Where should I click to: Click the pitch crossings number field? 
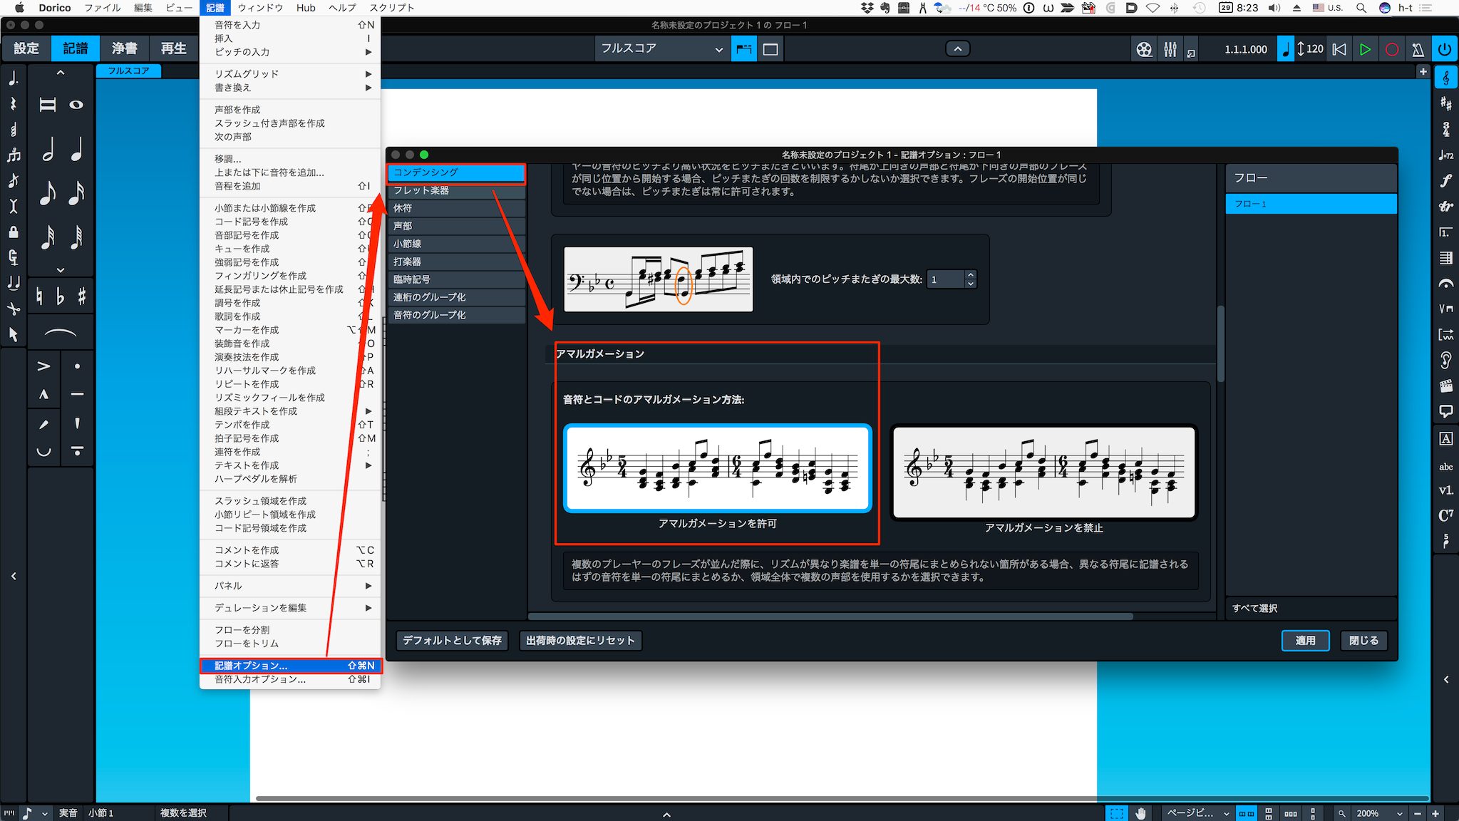tap(946, 279)
